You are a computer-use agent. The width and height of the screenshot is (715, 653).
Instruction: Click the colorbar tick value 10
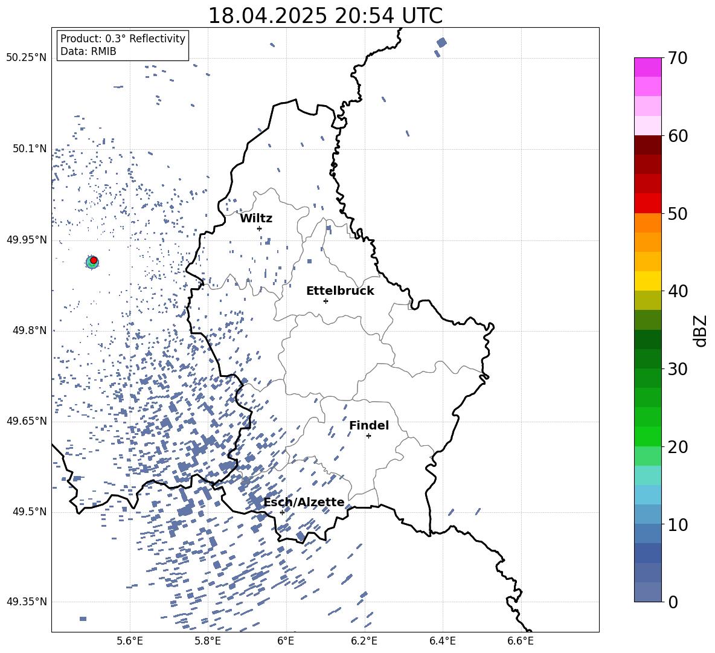(677, 524)
